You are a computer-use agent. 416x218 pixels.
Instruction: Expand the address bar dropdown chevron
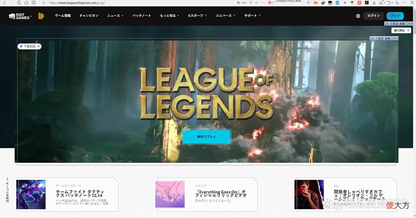point(262,3)
